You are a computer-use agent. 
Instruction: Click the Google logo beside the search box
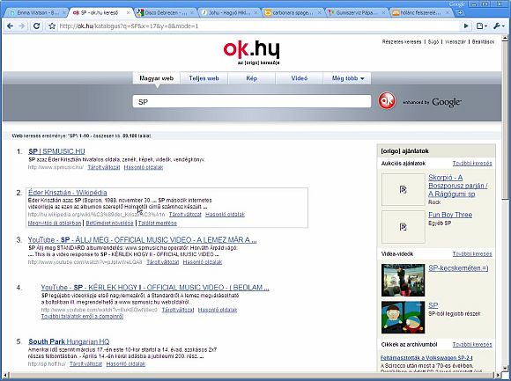click(x=447, y=102)
